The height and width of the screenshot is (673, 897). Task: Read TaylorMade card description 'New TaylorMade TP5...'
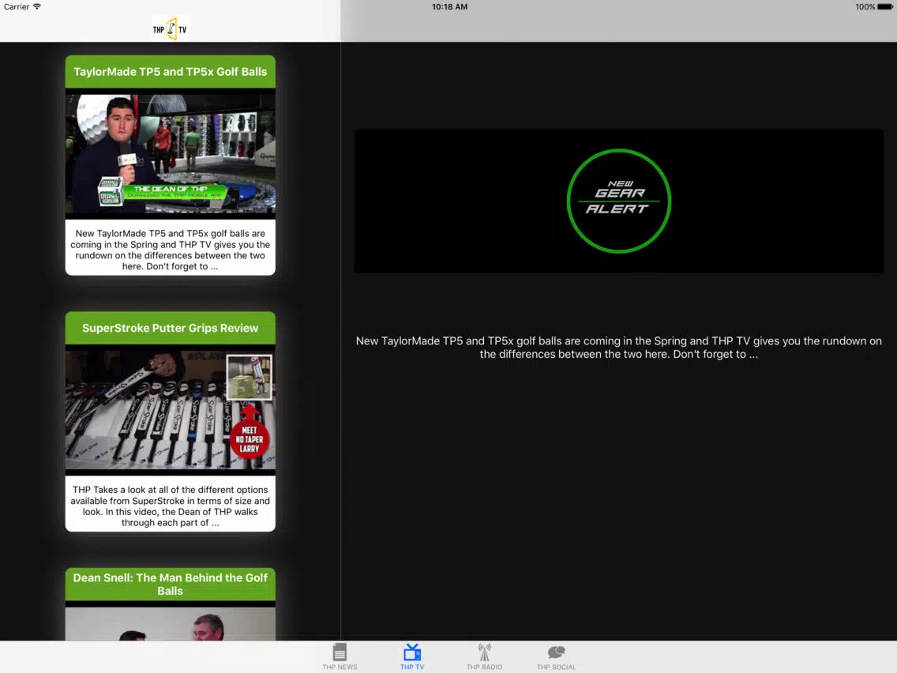pyautogui.click(x=171, y=250)
